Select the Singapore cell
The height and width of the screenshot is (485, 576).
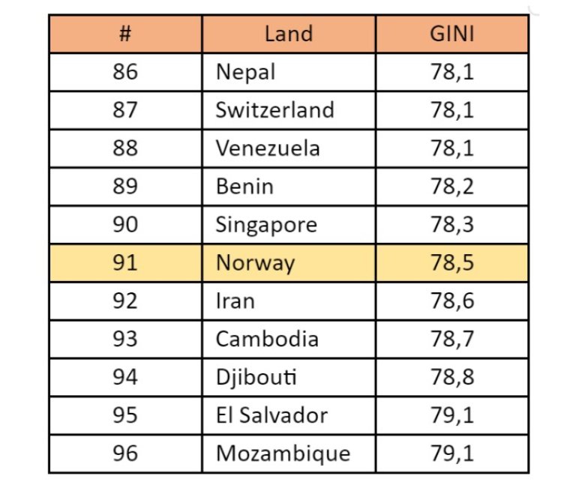tap(289, 225)
